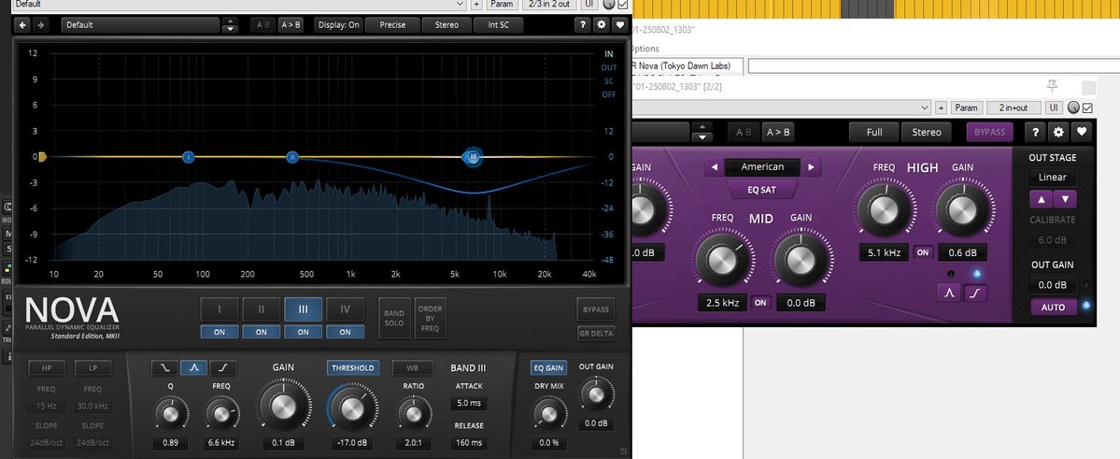Image resolution: width=1120 pixels, height=459 pixels.
Task: Select IN analyzer mode
Action: click(608, 53)
